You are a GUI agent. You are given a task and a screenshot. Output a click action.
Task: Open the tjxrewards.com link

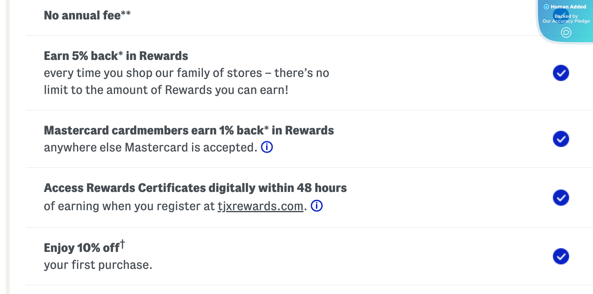[x=260, y=206]
